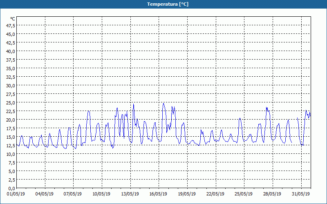The height and width of the screenshot is (204, 327).
Task: Select the 25/05/19 date label
Action: pos(244,194)
